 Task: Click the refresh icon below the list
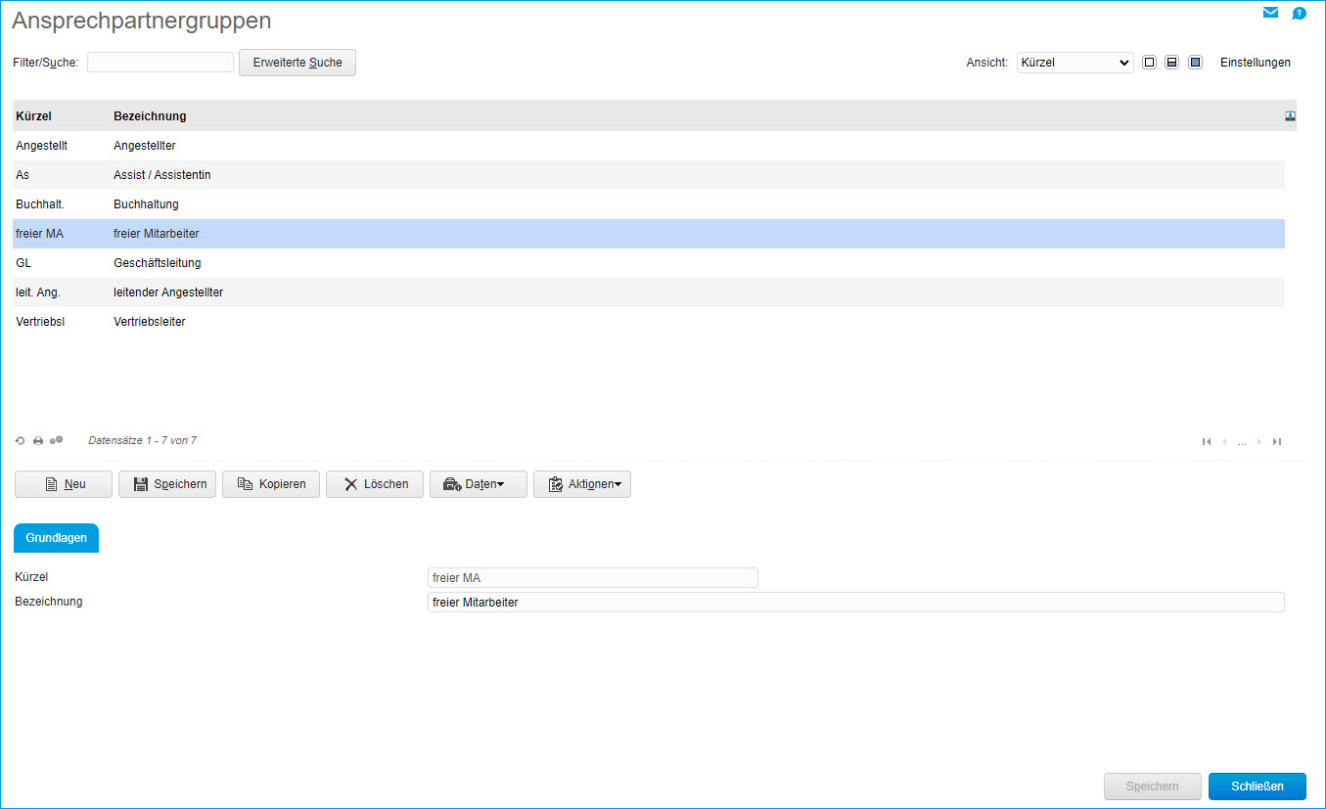(x=20, y=441)
